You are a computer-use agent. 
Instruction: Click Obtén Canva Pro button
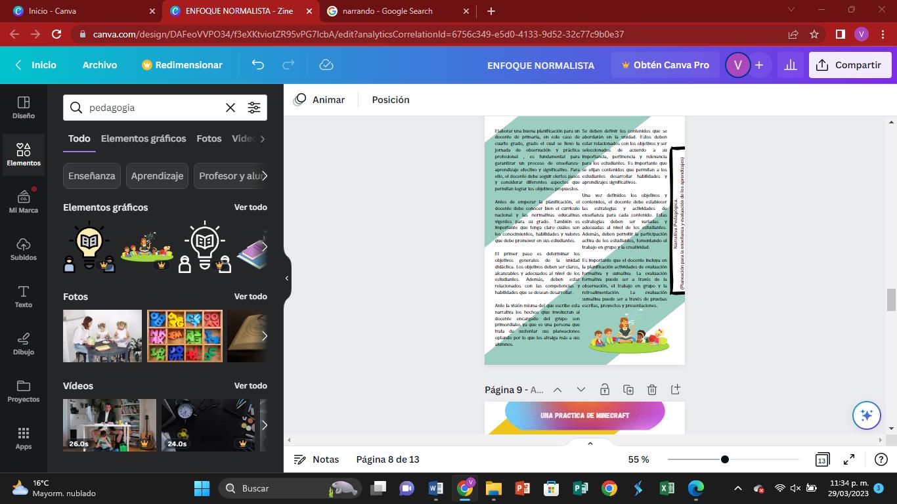pos(665,65)
